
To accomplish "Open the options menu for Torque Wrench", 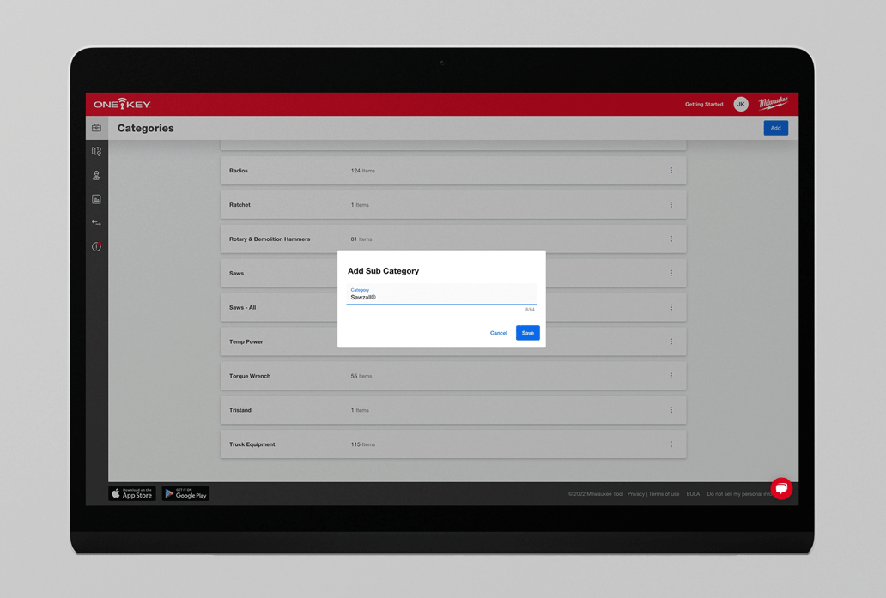I will coord(671,376).
